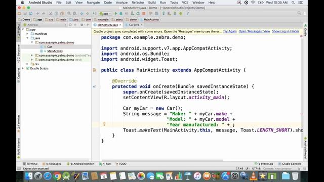Click the UTF-8 encoding status indicator
The width and height of the screenshot is (324, 182).
tap(257, 168)
